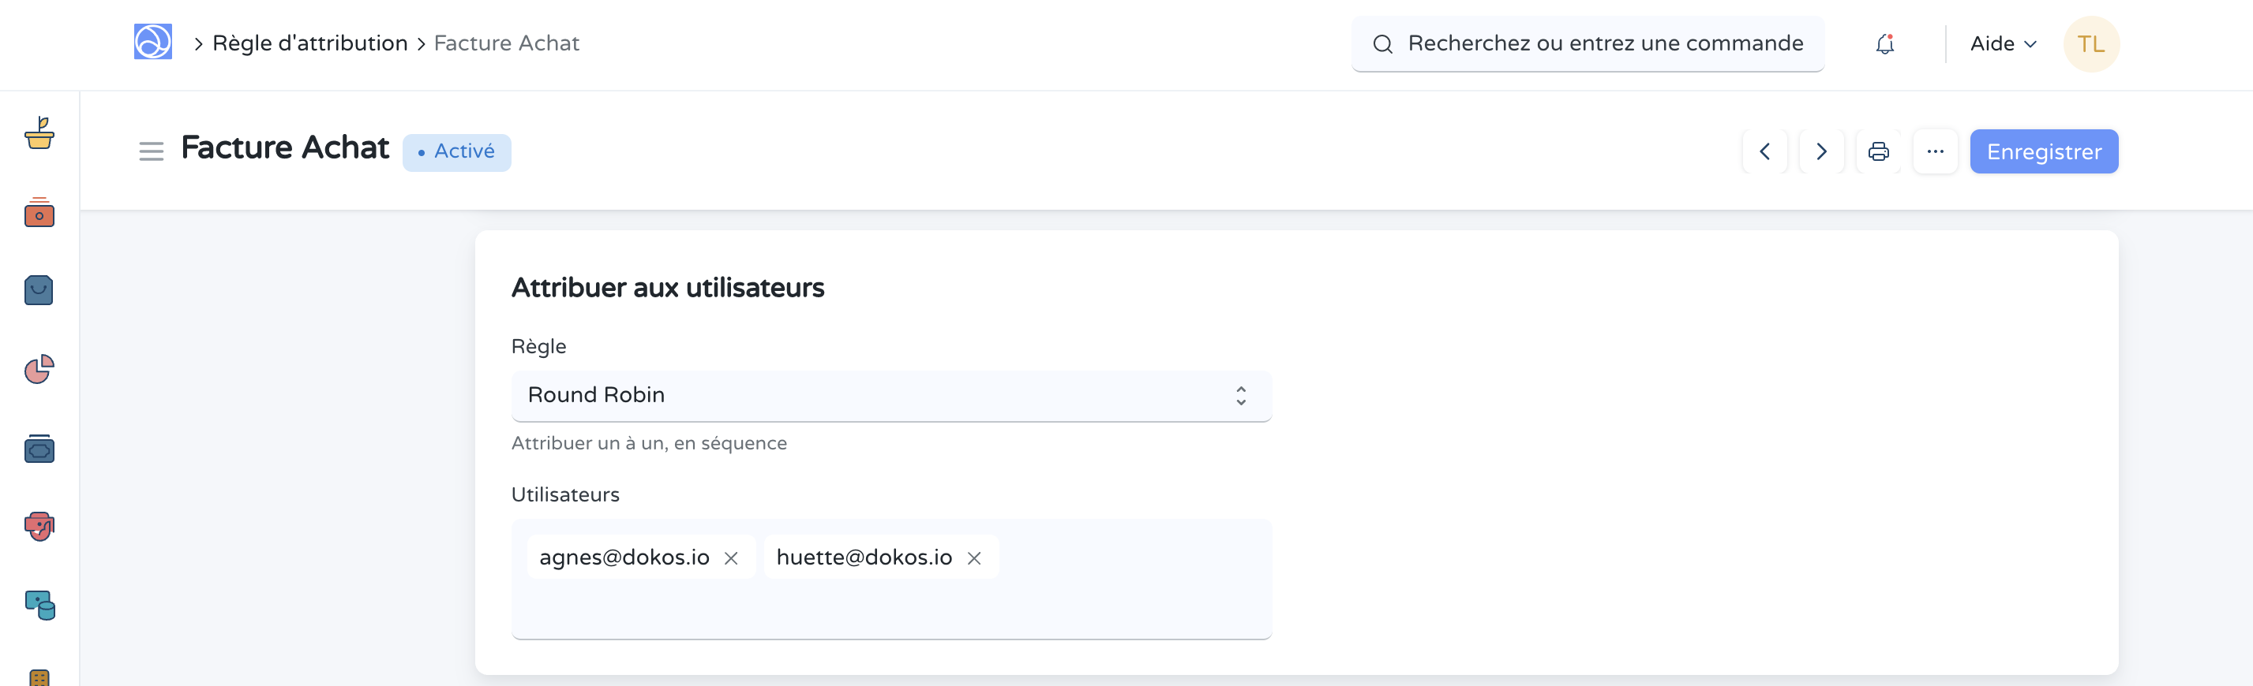Open the notifications bell
The height and width of the screenshot is (686, 2253).
point(1885,43)
